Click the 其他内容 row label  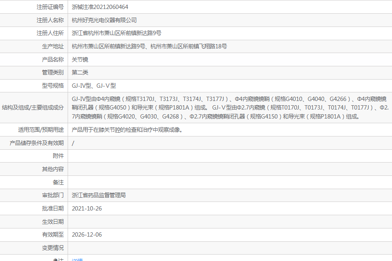[53, 169]
